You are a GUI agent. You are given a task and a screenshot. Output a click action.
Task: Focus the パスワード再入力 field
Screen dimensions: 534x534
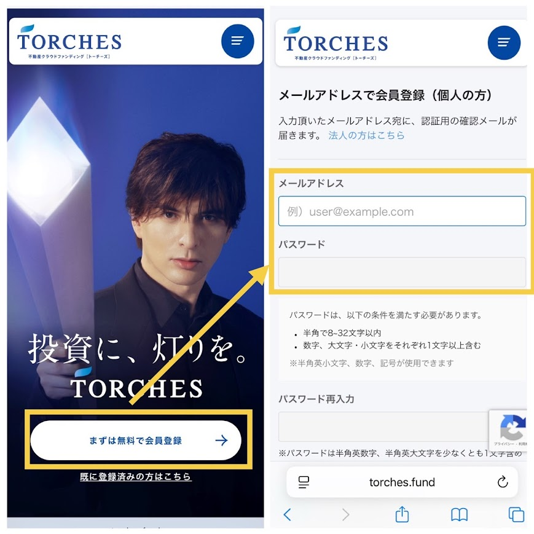(384, 426)
